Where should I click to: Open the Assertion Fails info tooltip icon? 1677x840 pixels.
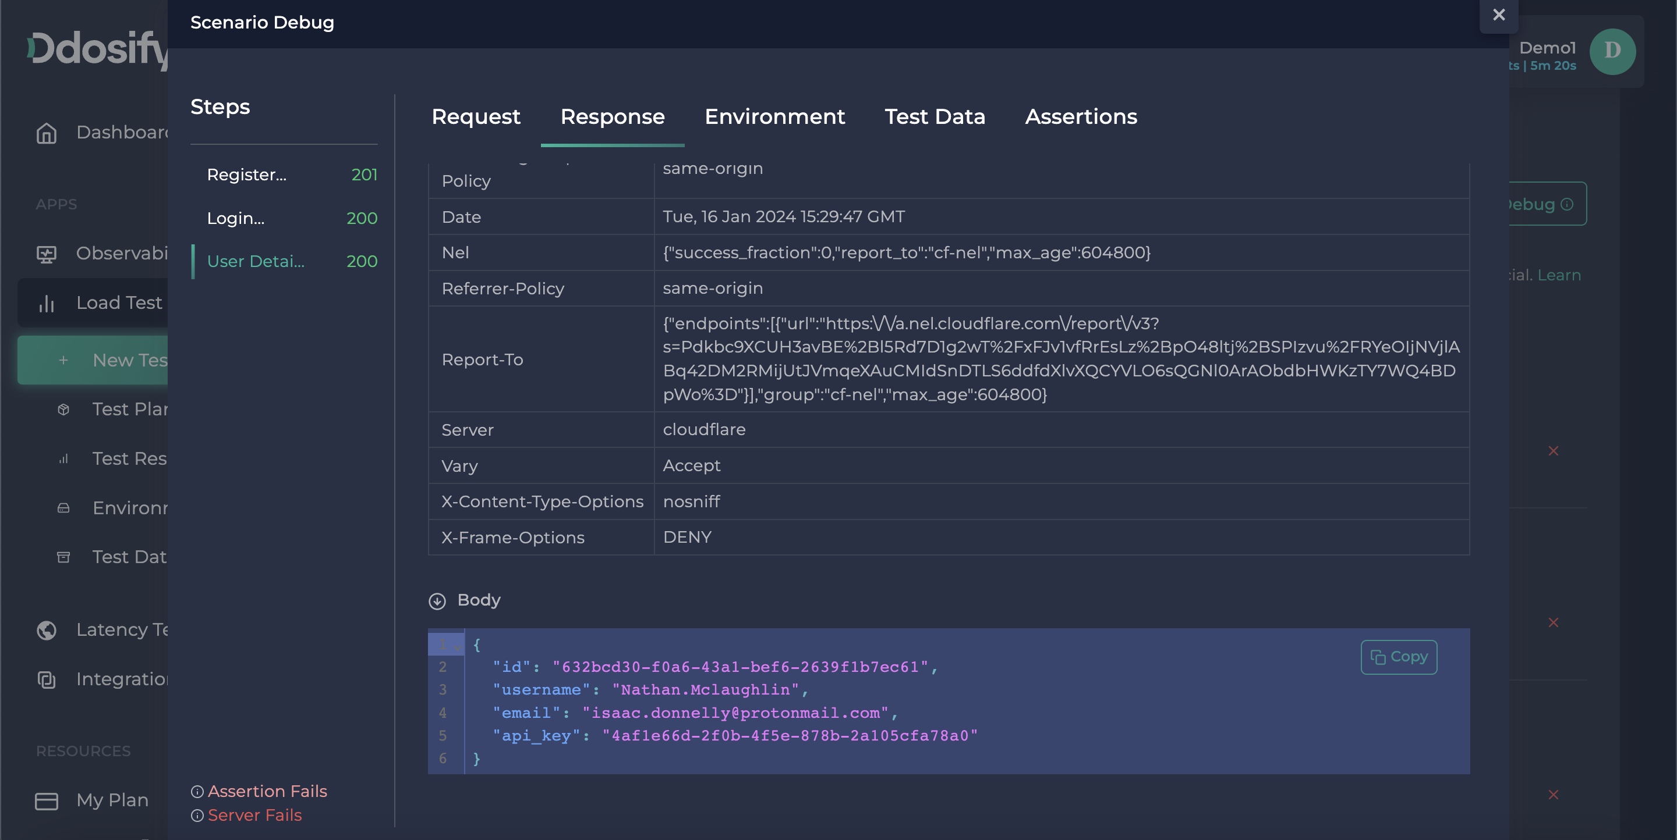coord(197,791)
